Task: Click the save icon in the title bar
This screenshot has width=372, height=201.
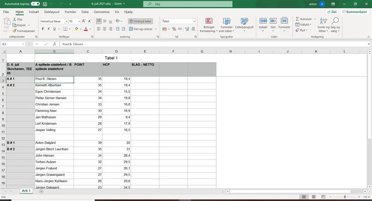Action: pos(45,4)
